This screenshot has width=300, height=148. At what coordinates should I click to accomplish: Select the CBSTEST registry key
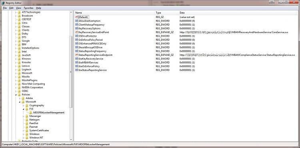point(26,19)
